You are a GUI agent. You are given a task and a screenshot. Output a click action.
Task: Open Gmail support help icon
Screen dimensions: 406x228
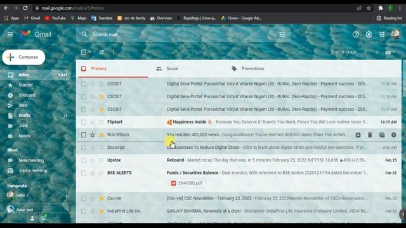pyautogui.click(x=355, y=34)
